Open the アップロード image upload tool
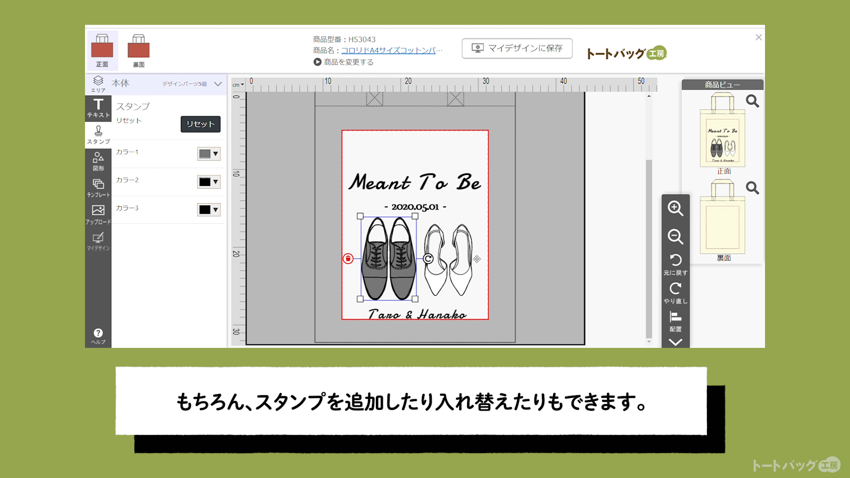Image resolution: width=850 pixels, height=478 pixels. point(98,215)
